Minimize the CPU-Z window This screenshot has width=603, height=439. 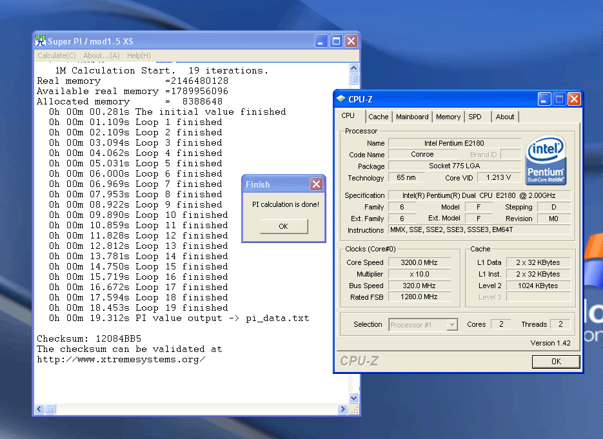click(x=544, y=99)
